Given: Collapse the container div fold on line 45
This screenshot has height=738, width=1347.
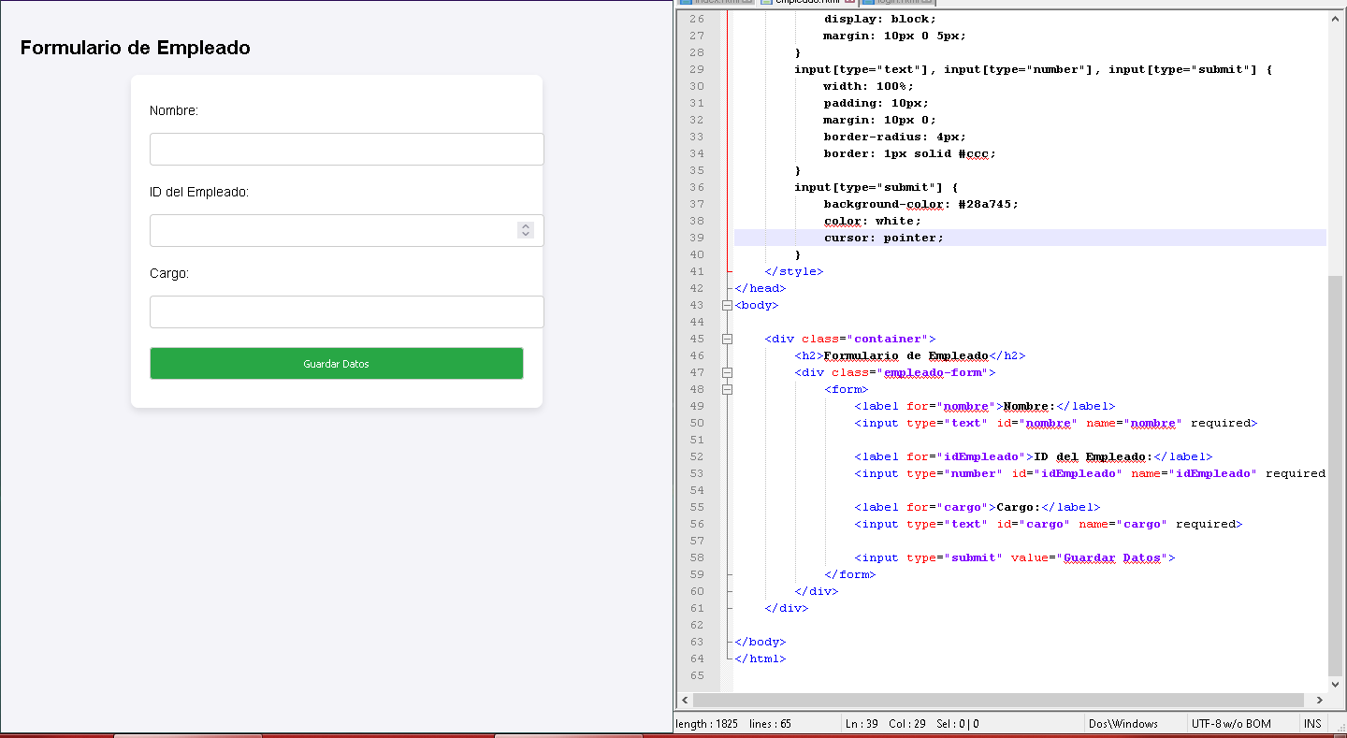Looking at the screenshot, I should click(x=727, y=339).
